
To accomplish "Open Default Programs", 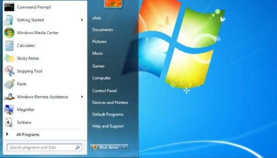I will coord(108,114).
